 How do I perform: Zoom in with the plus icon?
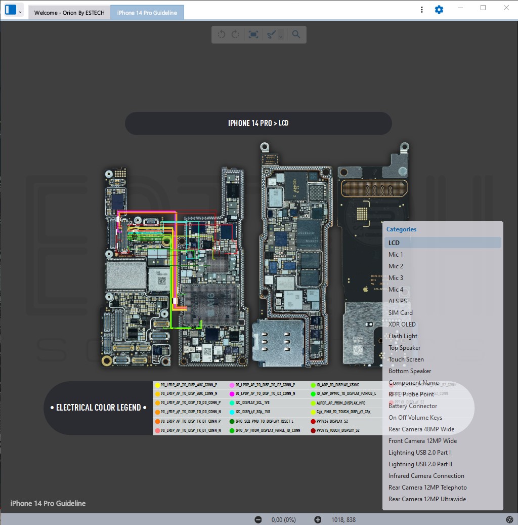click(318, 519)
